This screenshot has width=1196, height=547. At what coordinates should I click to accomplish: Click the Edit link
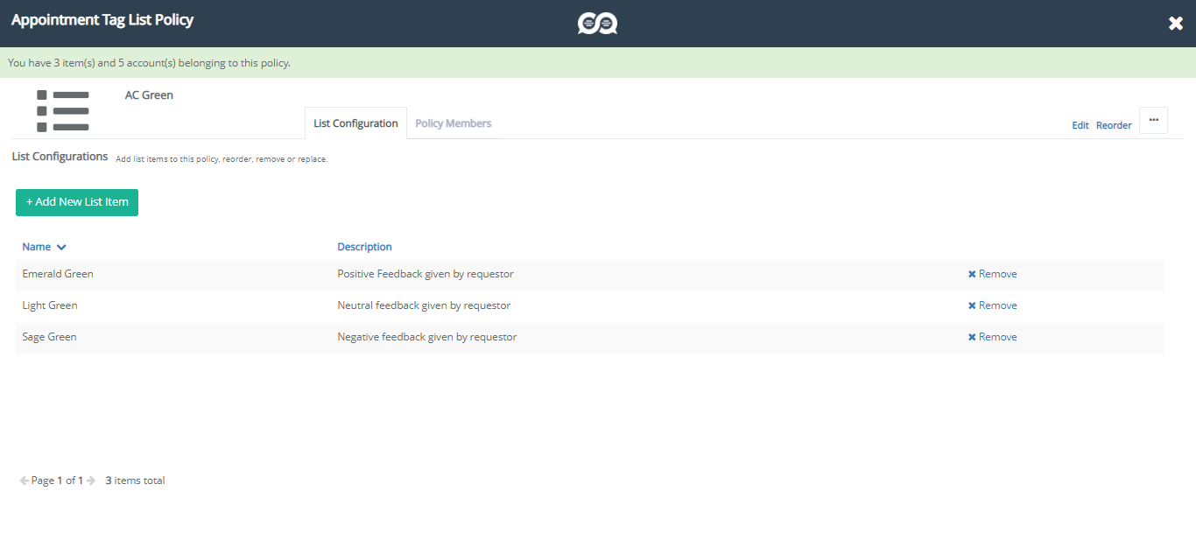1080,125
